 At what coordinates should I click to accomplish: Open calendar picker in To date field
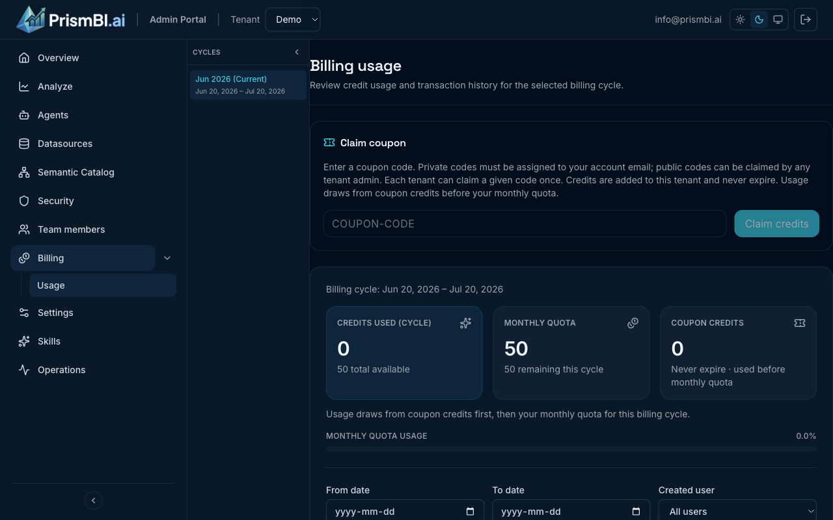click(636, 512)
